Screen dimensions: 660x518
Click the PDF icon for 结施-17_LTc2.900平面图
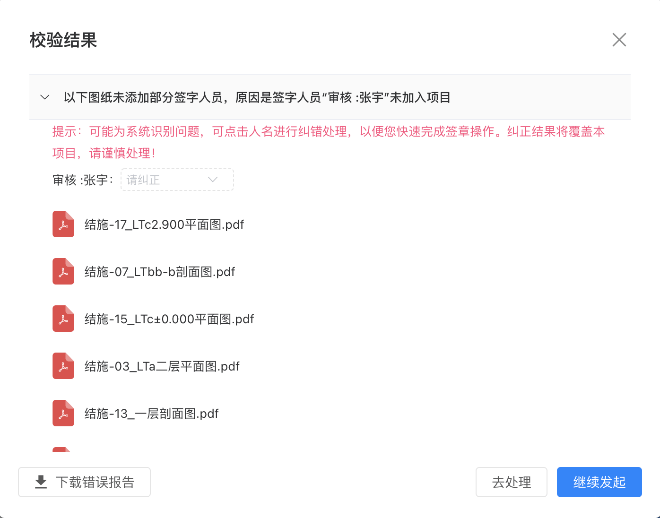pos(63,224)
